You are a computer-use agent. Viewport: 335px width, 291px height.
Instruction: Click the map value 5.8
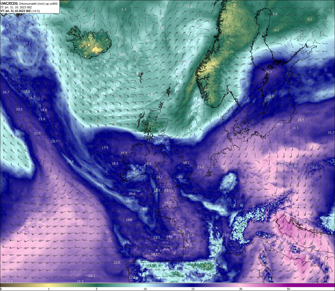(275, 14)
